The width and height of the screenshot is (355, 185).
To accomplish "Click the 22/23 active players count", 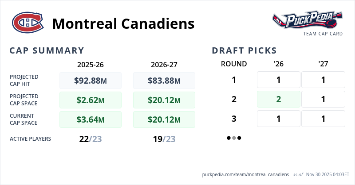I will [x=91, y=139].
